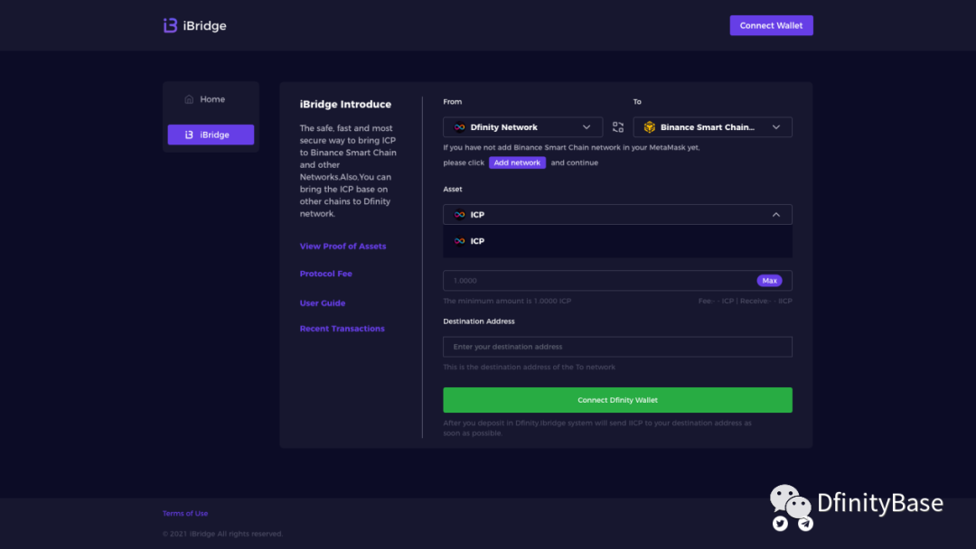The height and width of the screenshot is (549, 976).
Task: Open the Telegram icon at bottom right
Action: [805, 524]
